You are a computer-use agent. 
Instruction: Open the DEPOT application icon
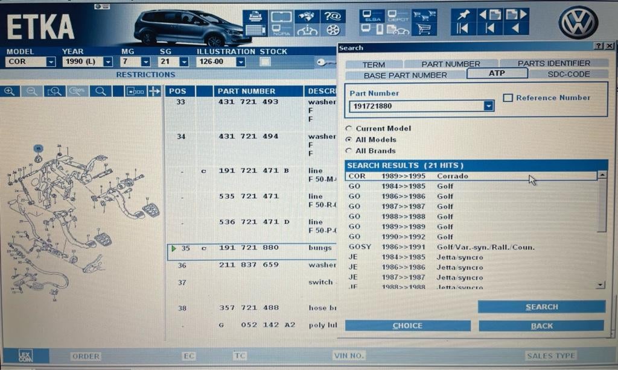coord(397,15)
